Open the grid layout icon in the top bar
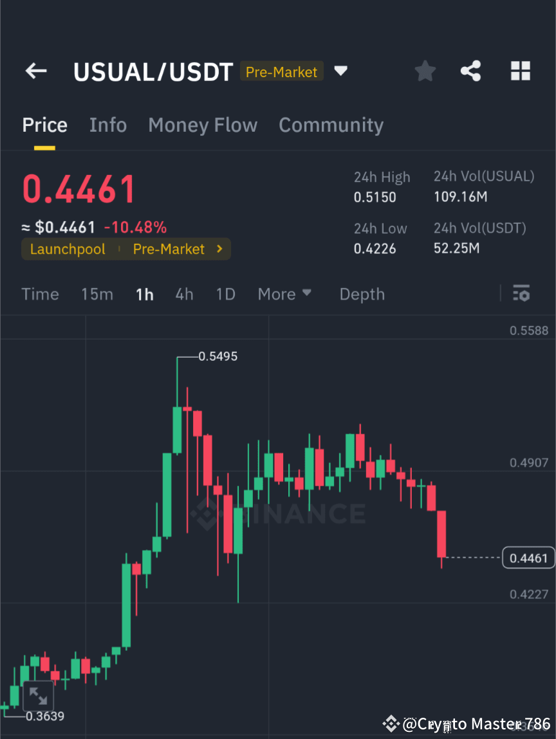 click(520, 71)
